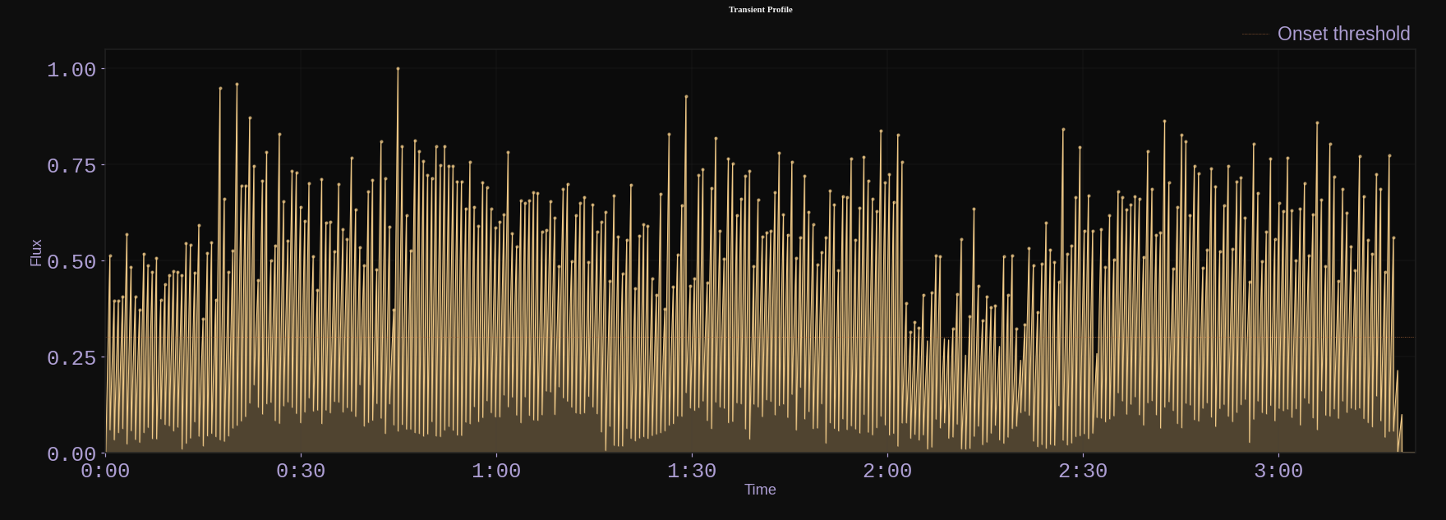Click the 1:30 time tick label
This screenshot has height=520, width=1446.
pyautogui.click(x=692, y=472)
